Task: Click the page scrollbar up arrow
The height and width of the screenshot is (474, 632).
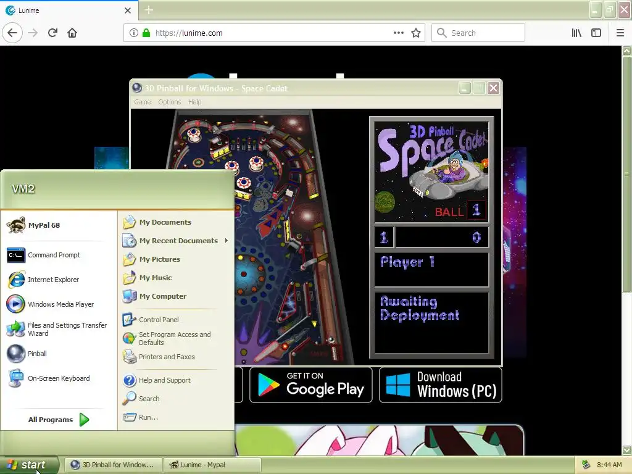Action: click(626, 51)
